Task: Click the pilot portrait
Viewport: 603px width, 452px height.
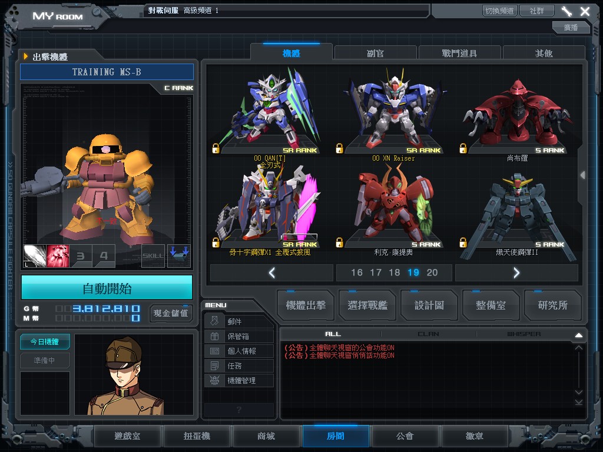Action: 134,374
